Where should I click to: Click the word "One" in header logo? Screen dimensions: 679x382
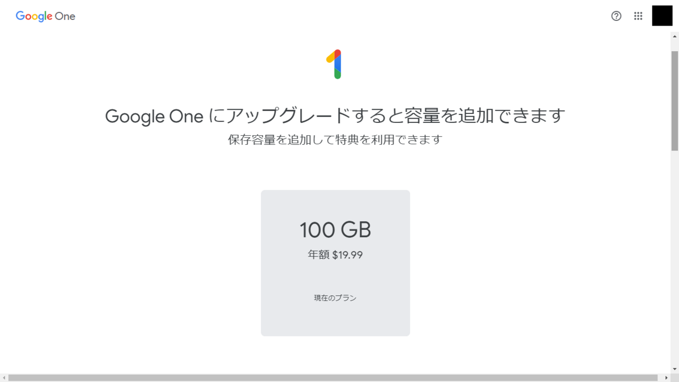tap(65, 16)
